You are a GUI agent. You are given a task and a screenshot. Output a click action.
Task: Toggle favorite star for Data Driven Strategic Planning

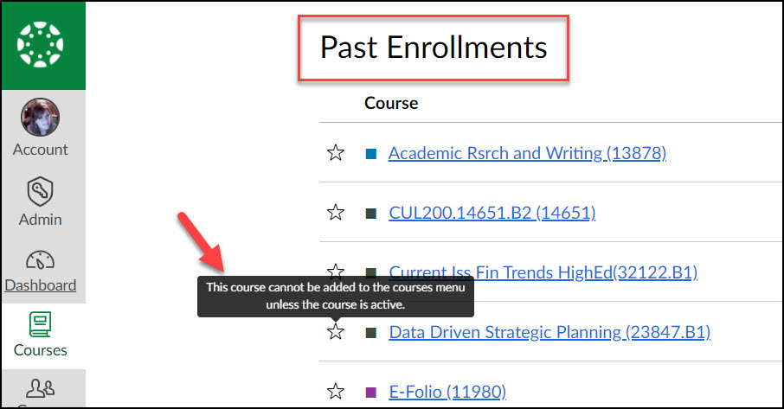click(x=336, y=331)
